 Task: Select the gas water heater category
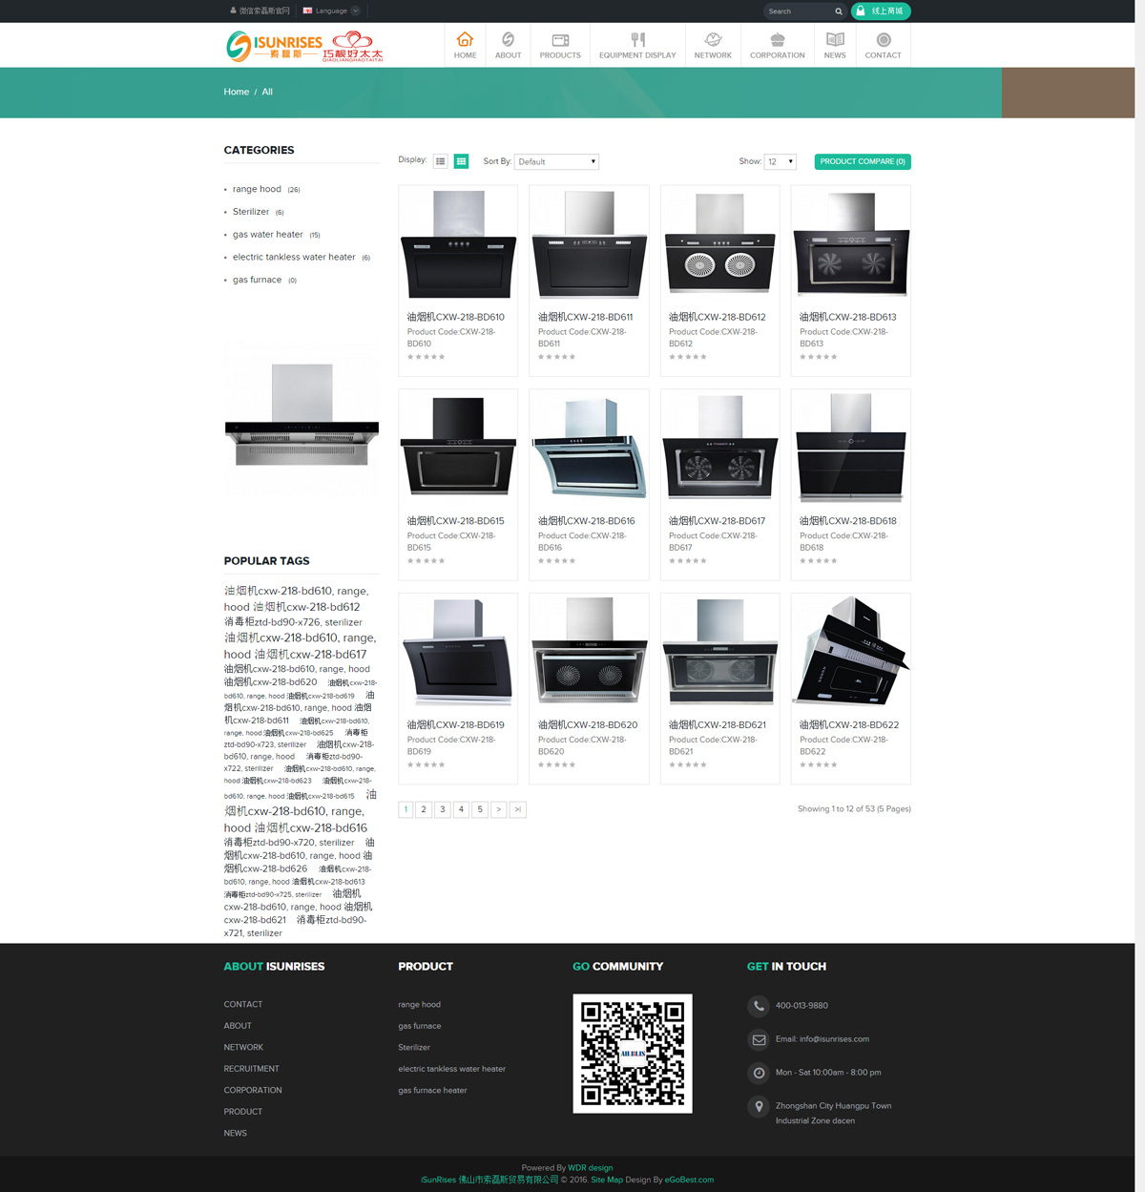click(267, 235)
